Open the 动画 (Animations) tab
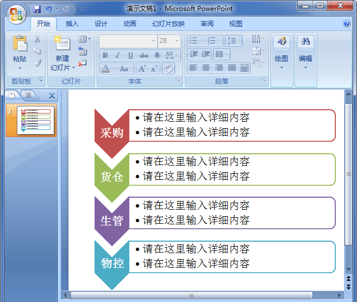 point(130,24)
